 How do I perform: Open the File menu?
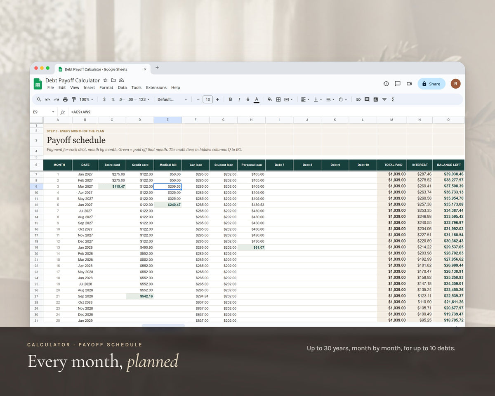pos(50,87)
